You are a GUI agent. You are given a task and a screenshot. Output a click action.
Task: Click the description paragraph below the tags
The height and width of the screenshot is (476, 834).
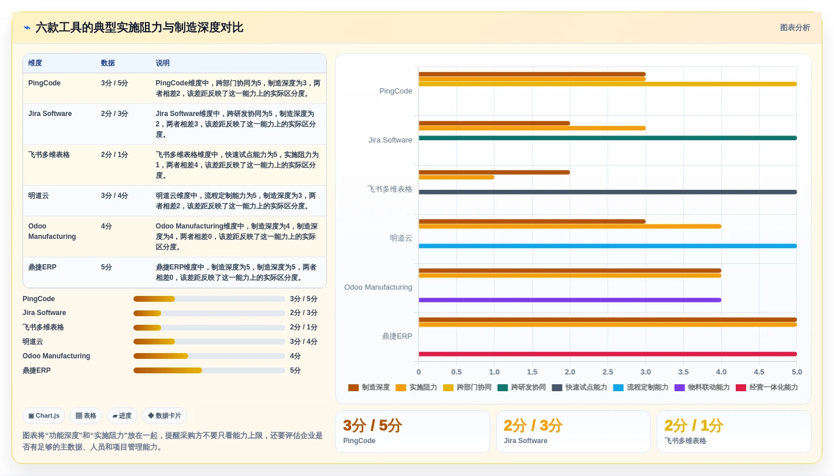pos(173,441)
